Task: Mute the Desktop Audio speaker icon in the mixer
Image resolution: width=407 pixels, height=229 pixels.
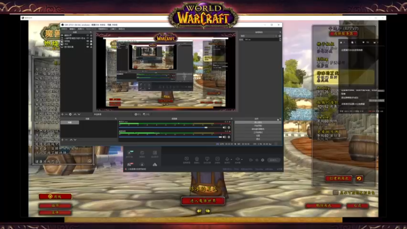Action: tap(224, 137)
